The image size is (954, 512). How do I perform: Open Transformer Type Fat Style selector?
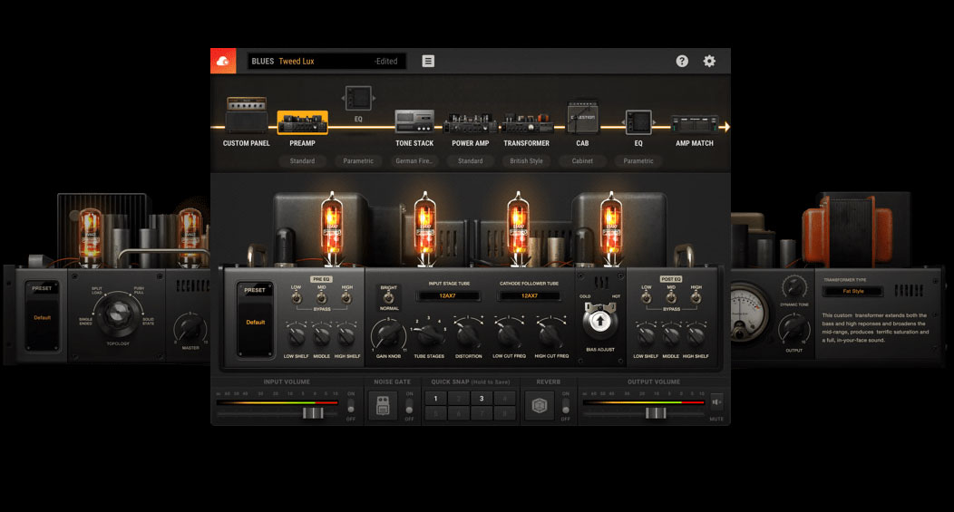click(x=853, y=291)
